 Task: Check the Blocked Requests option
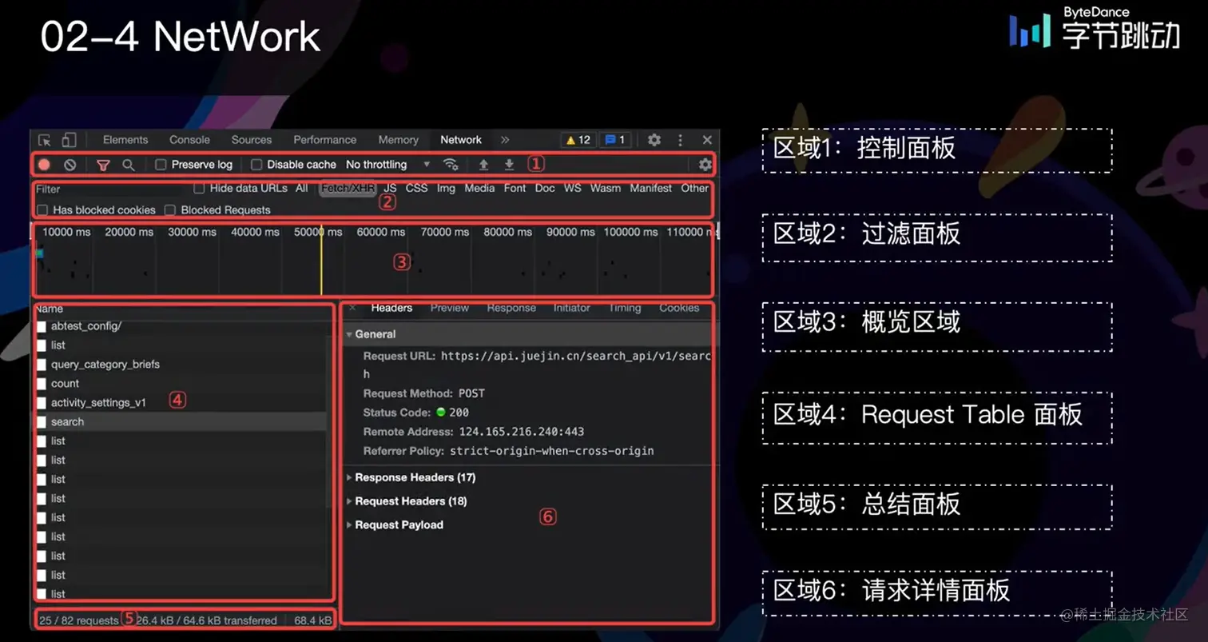tap(170, 210)
